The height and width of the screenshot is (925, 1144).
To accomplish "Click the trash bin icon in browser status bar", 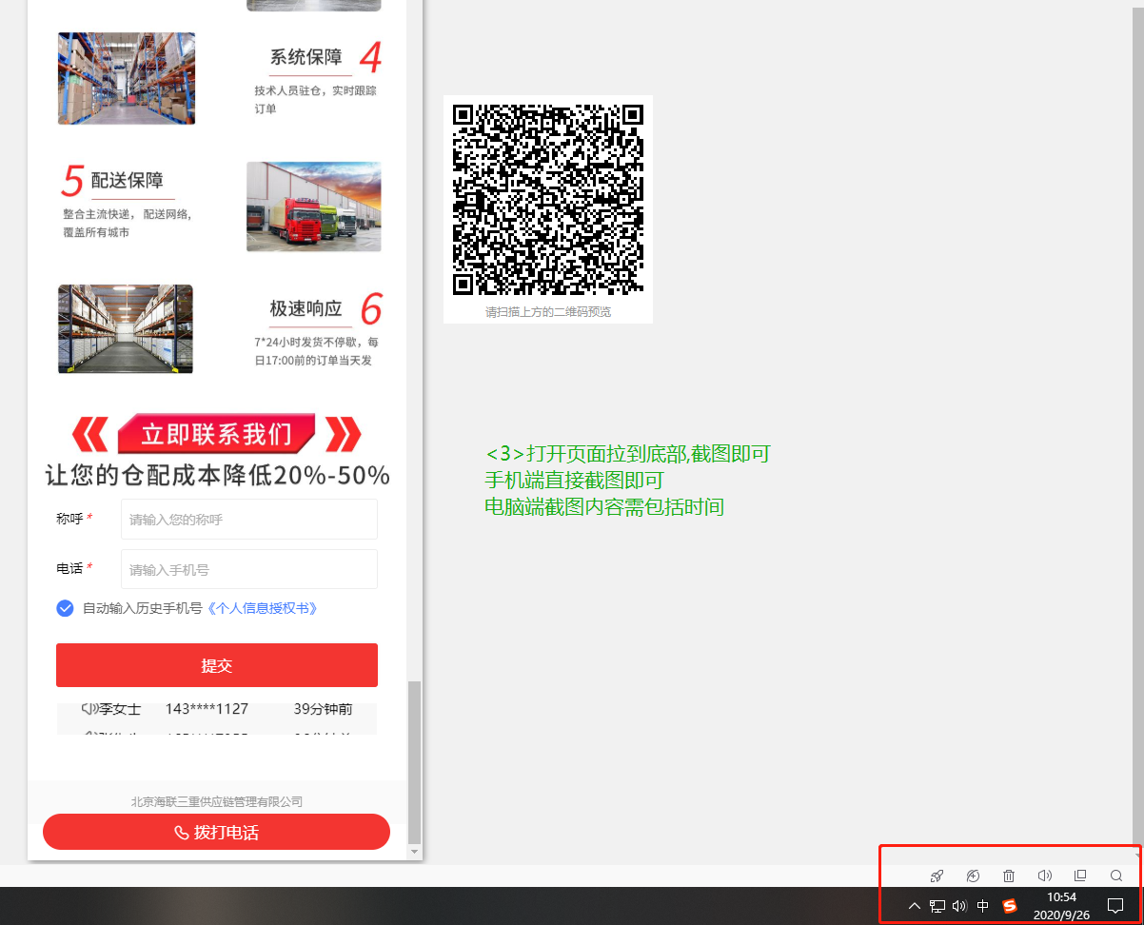I will (1009, 876).
